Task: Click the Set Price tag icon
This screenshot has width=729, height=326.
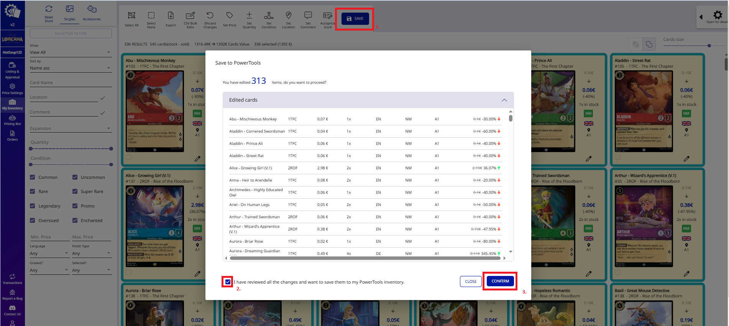Action: [x=230, y=15]
